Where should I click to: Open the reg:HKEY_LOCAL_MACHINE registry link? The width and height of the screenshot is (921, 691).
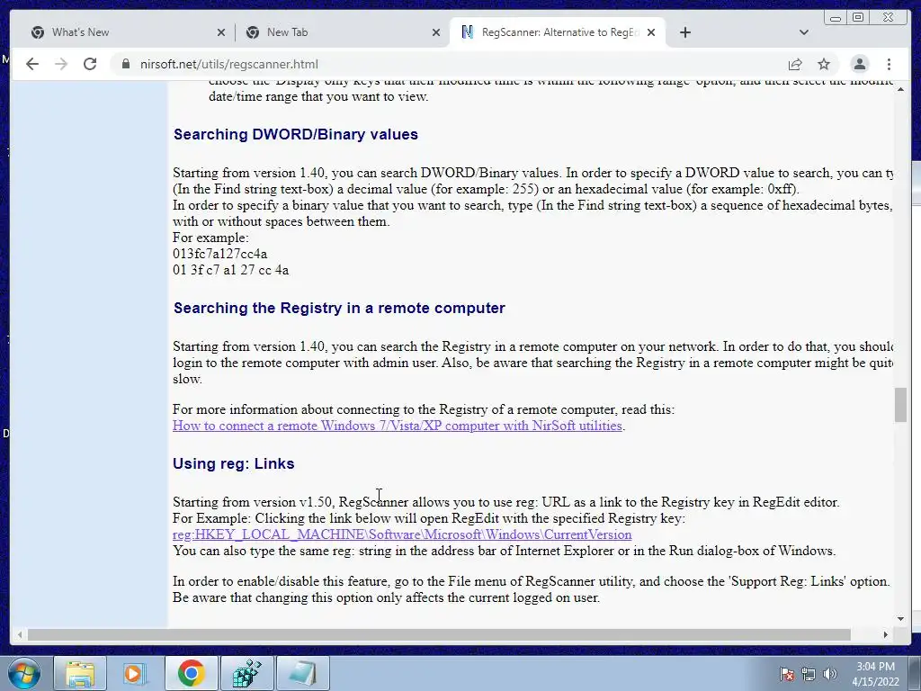click(402, 534)
